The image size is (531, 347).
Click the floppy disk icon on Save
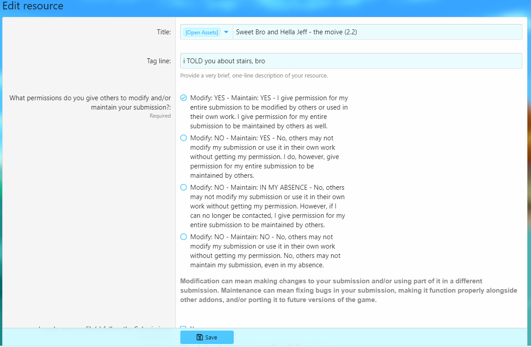coord(200,337)
